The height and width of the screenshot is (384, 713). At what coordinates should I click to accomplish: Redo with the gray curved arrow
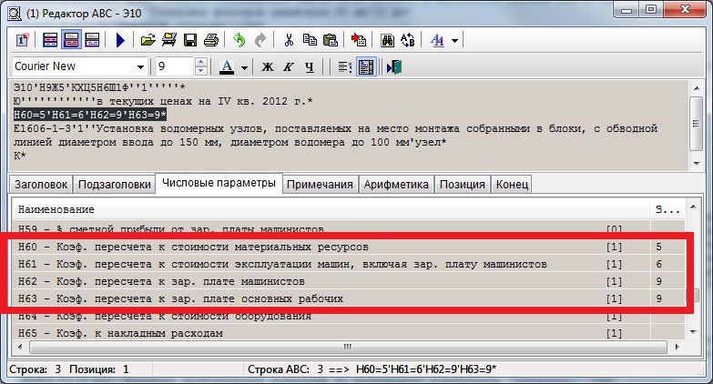click(x=260, y=40)
